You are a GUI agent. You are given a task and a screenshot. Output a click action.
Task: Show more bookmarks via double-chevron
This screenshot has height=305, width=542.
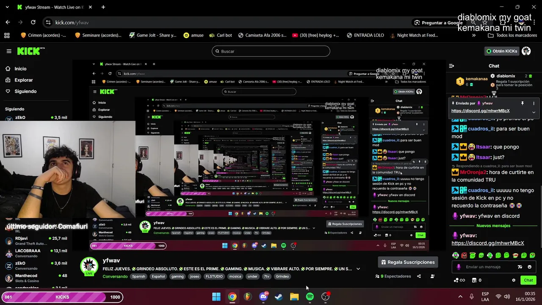point(474,36)
